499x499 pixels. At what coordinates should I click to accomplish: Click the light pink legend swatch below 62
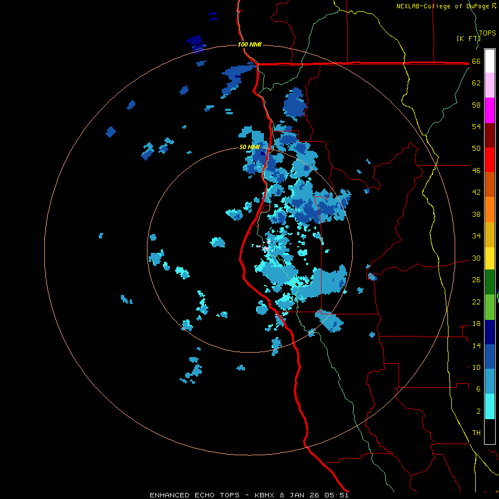pos(490,85)
